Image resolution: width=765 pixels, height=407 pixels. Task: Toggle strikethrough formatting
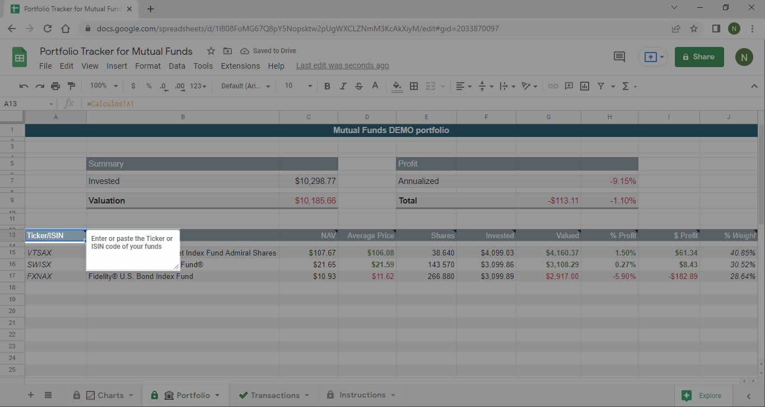pyautogui.click(x=358, y=86)
